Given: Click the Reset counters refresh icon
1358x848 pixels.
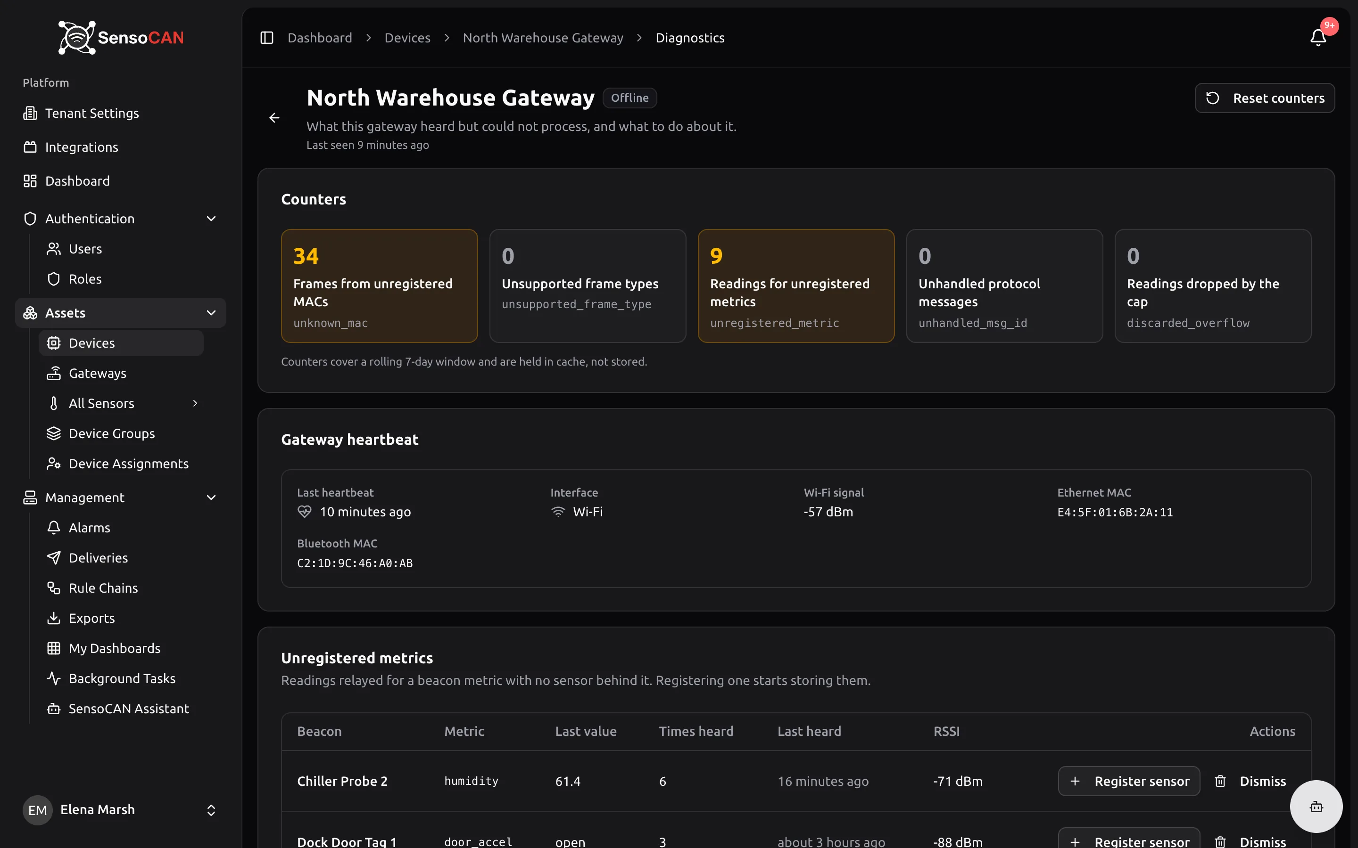Looking at the screenshot, I should coord(1213,98).
